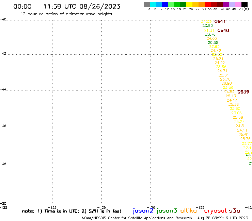This screenshot has height=221, width=252.
Task: Select the dark green legend swatch
Action: pyautogui.click(x=183, y=4)
